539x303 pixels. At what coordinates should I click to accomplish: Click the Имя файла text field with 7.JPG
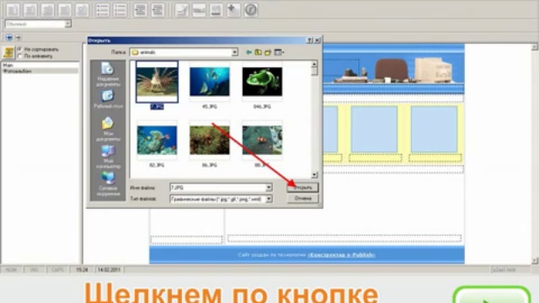pyautogui.click(x=218, y=188)
